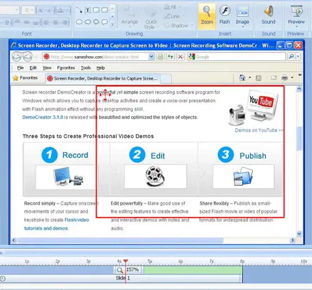Click the compatibility view page icon
This screenshot has width=312, height=290.
point(160,57)
